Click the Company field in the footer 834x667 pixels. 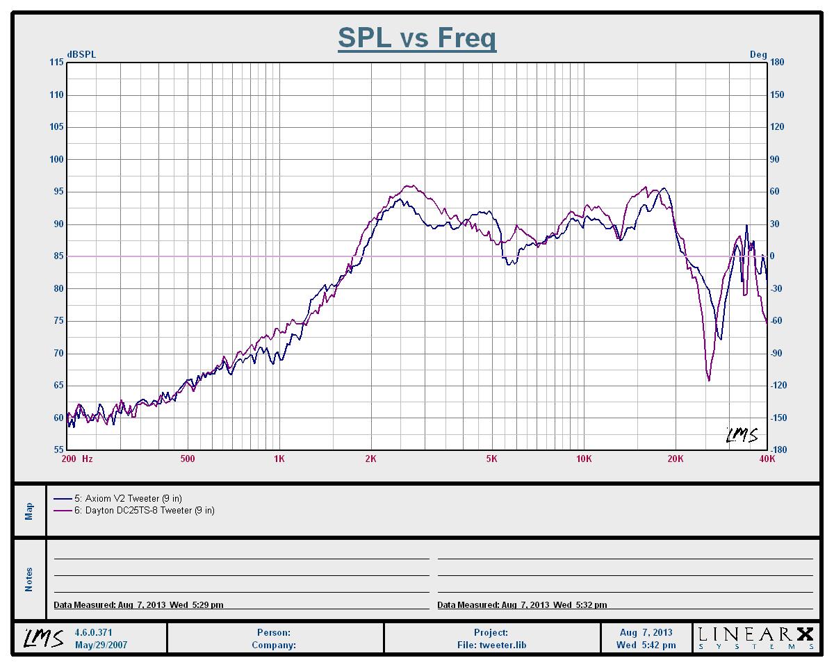click(x=274, y=645)
